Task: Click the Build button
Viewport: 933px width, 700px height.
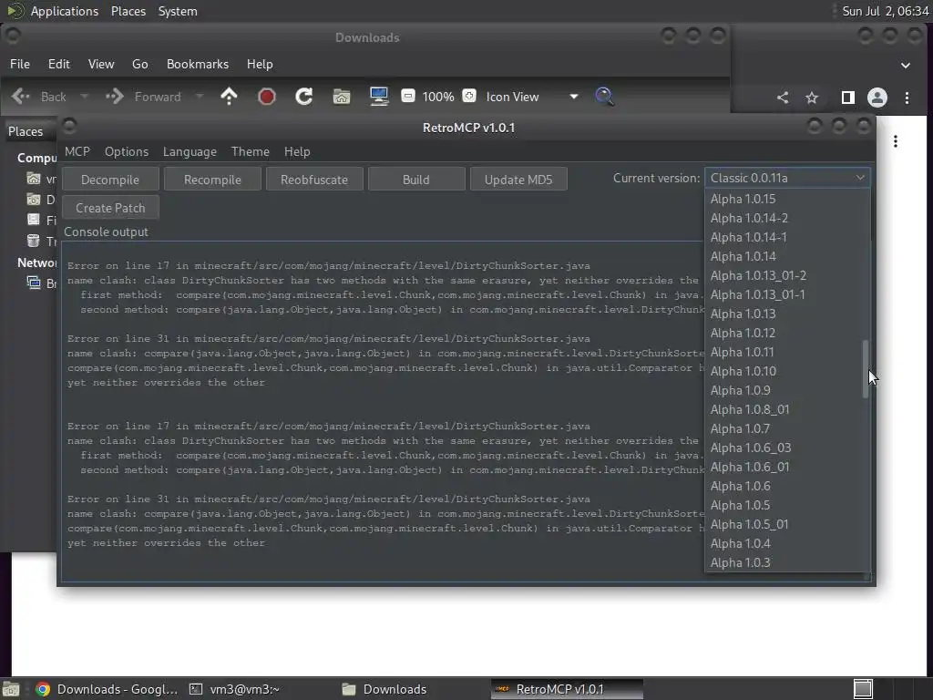Action: (415, 180)
